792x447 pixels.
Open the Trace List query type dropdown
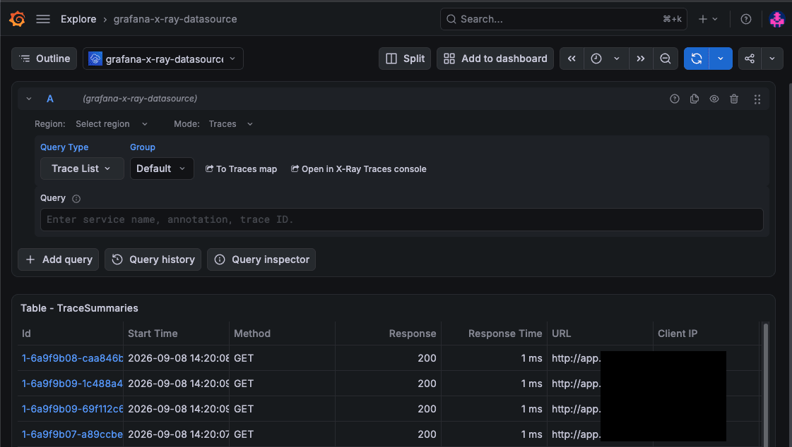[82, 169]
